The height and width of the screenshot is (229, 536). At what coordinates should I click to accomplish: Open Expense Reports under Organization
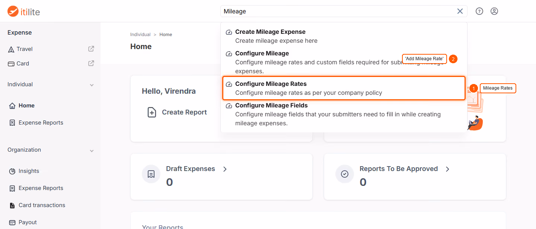pyautogui.click(x=41, y=188)
